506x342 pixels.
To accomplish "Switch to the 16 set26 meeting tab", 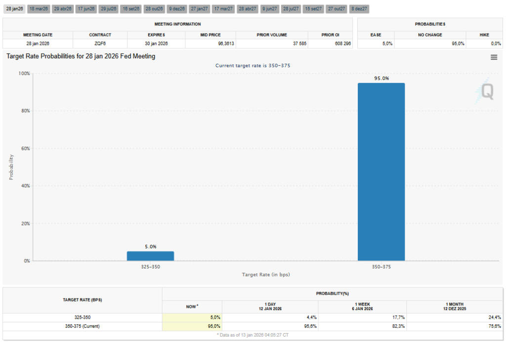I will tap(130, 8).
